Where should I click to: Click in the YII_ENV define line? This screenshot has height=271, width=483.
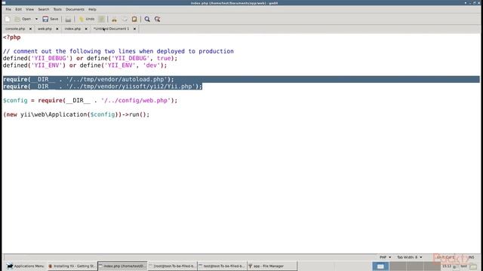(x=85, y=65)
